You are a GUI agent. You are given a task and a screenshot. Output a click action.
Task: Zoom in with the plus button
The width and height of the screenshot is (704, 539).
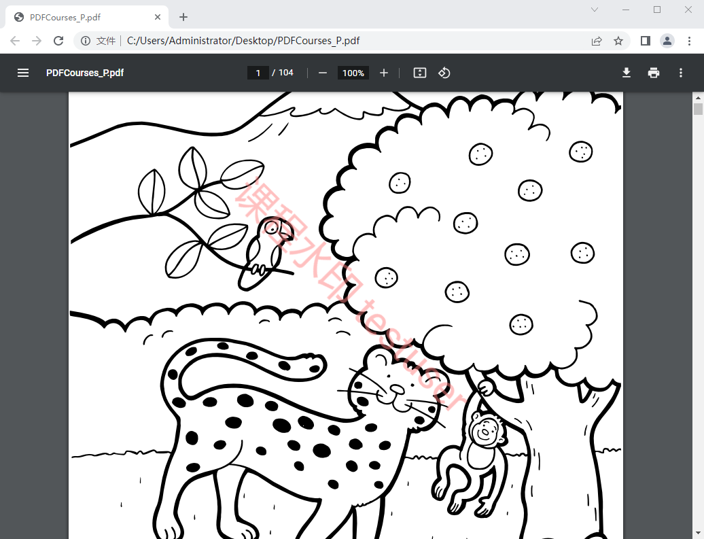pos(384,73)
